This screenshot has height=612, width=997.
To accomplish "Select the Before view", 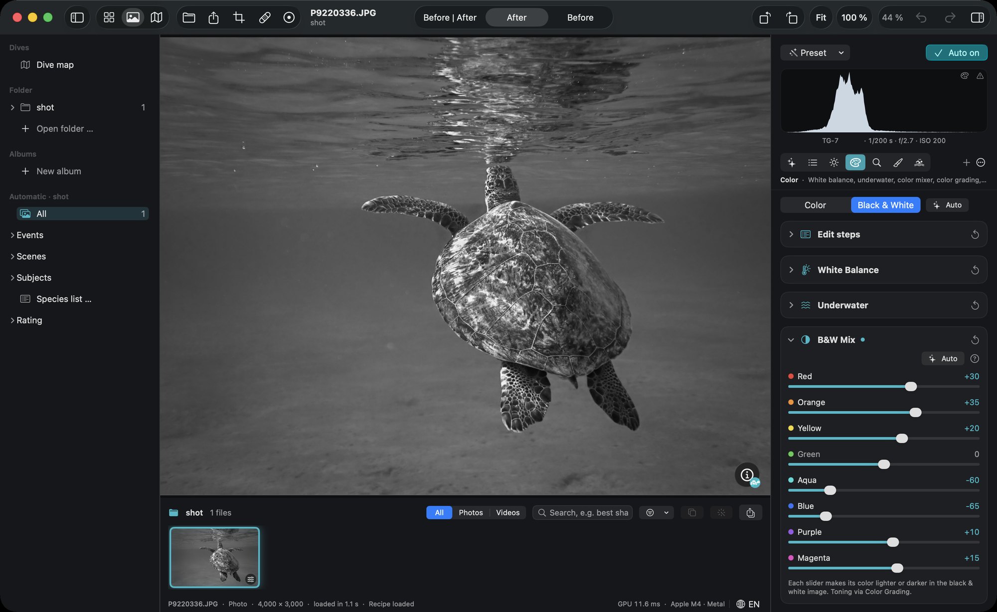I will tap(580, 17).
